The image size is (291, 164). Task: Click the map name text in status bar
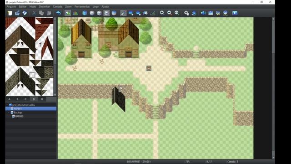[x=139, y=162]
